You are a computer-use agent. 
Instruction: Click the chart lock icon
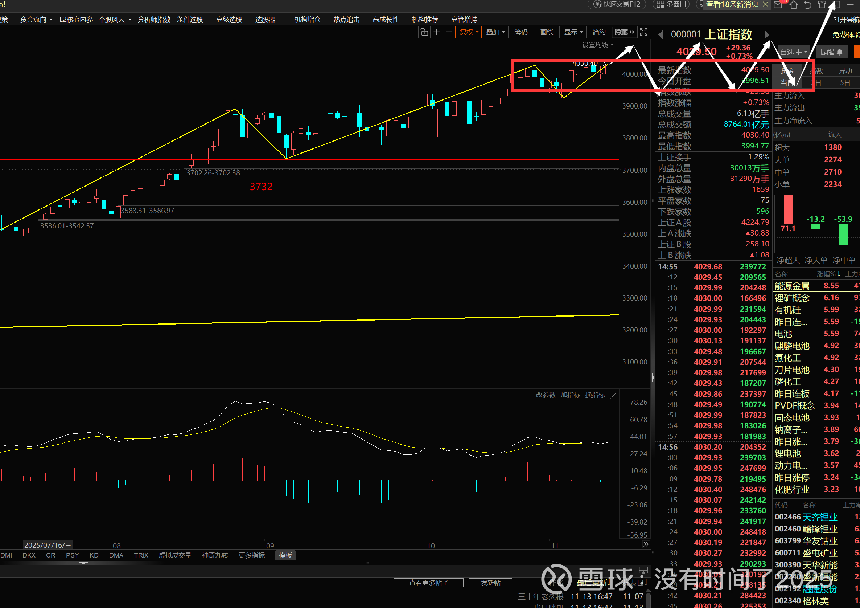click(424, 32)
